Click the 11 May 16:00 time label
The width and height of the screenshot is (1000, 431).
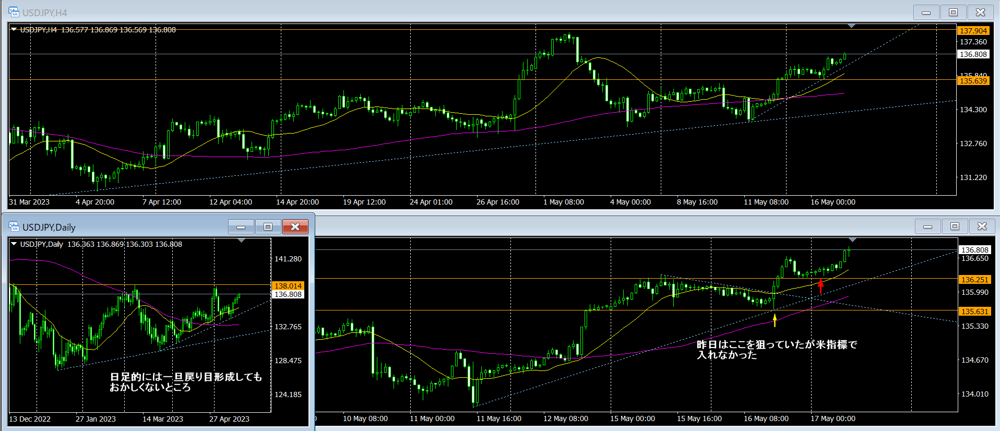[x=499, y=418]
